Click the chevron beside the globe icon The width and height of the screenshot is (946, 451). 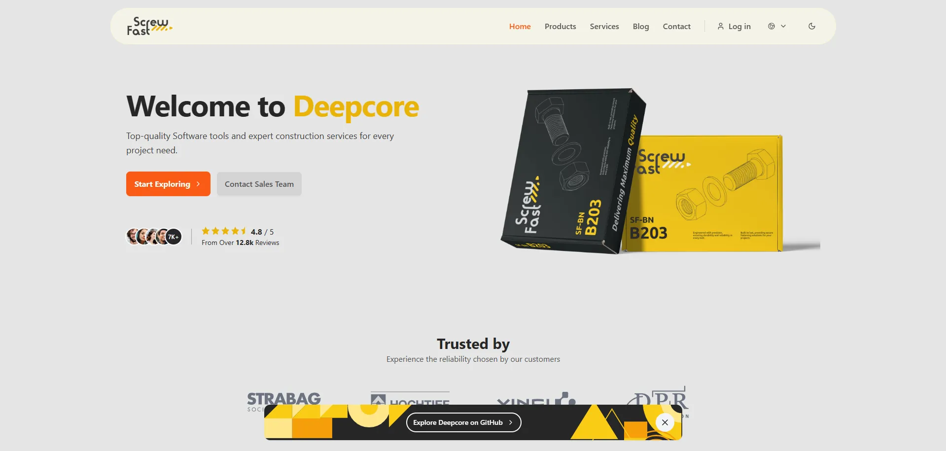[783, 26]
